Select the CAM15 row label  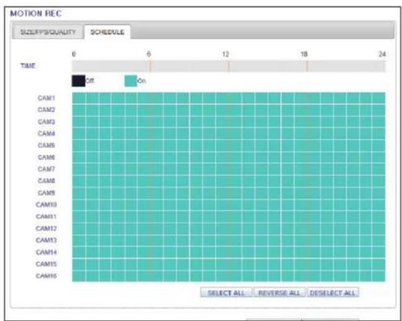[46, 264]
